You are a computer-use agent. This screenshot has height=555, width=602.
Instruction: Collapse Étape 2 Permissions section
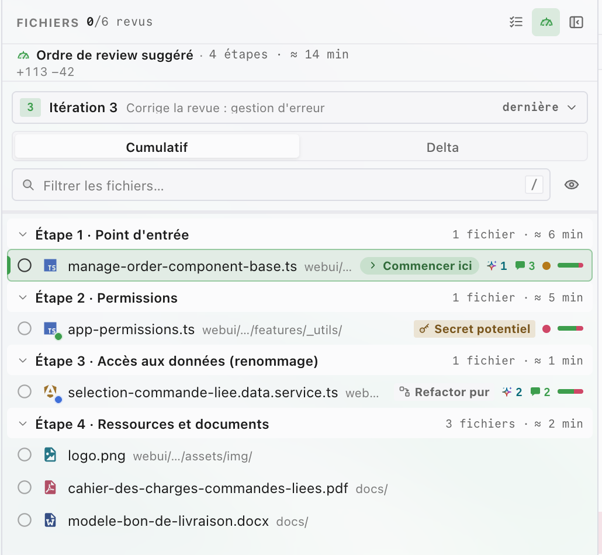click(23, 297)
